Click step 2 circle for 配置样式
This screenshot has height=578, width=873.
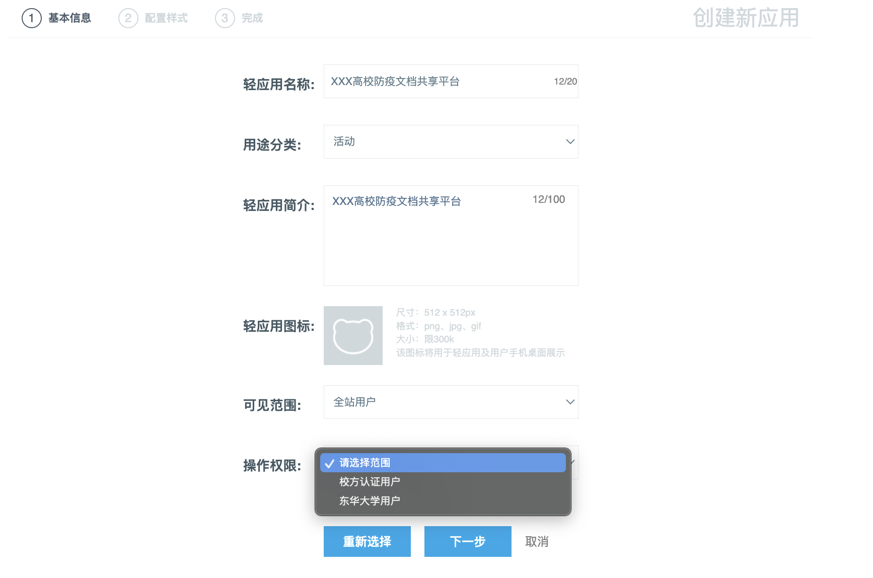pyautogui.click(x=128, y=18)
